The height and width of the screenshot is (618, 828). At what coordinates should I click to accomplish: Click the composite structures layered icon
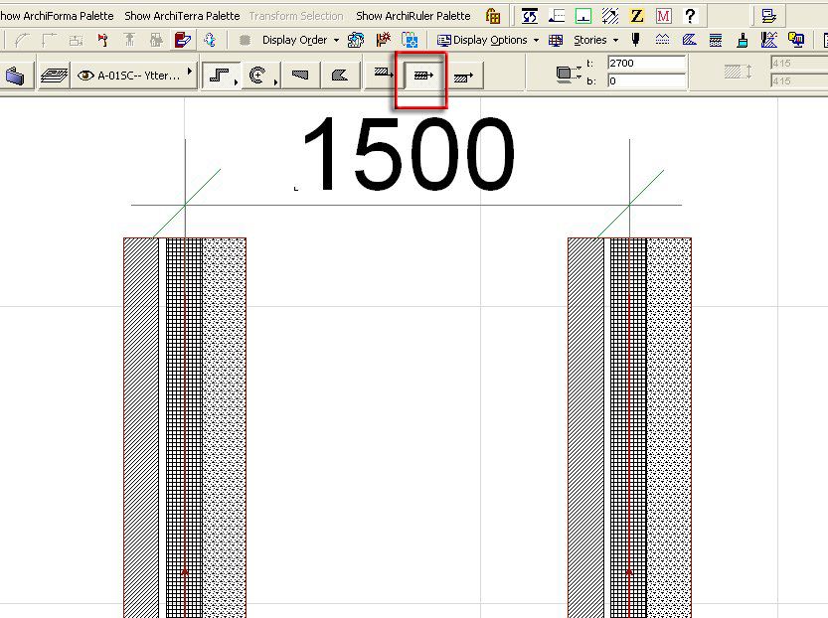point(716,40)
